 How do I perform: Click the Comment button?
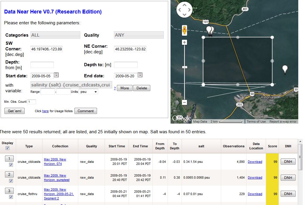click(x=86, y=111)
